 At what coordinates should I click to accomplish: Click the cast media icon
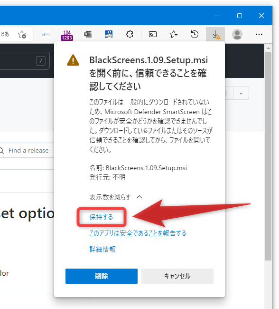click(153, 34)
